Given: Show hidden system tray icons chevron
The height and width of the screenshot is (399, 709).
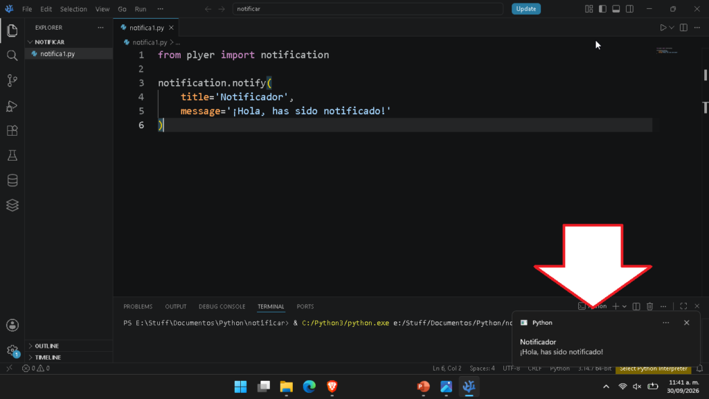Looking at the screenshot, I should (606, 387).
